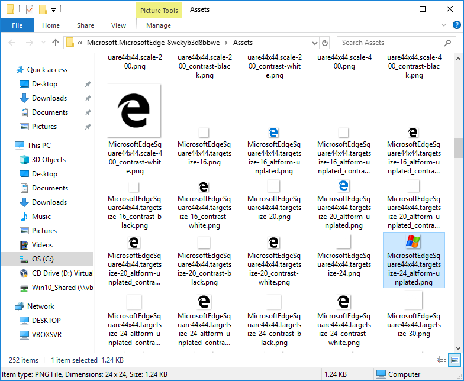Click scroll down arrow of file list
The width and height of the screenshot is (464, 381).
(458, 348)
